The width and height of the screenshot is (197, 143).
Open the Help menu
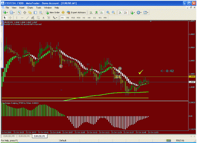[x=57, y=8]
